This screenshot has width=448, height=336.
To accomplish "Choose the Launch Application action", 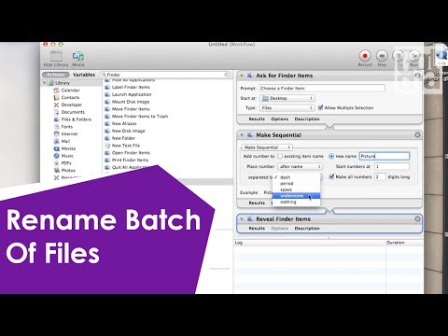I will (132, 94).
